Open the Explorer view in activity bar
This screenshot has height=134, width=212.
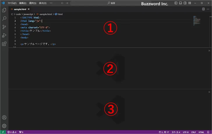tap(4, 10)
